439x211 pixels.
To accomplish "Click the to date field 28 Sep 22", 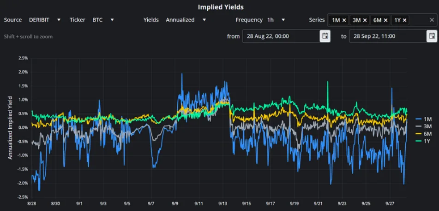I will click(388, 36).
